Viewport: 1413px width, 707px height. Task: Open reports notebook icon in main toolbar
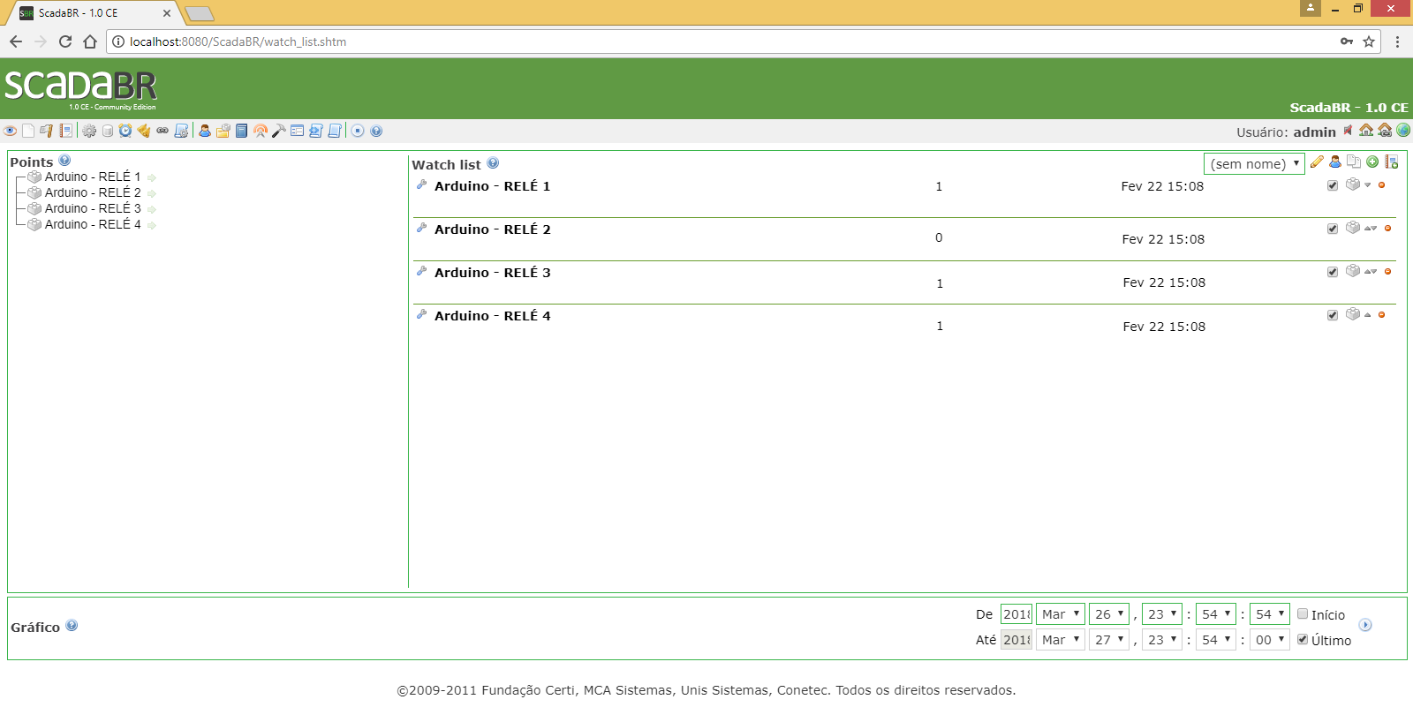tap(65, 131)
